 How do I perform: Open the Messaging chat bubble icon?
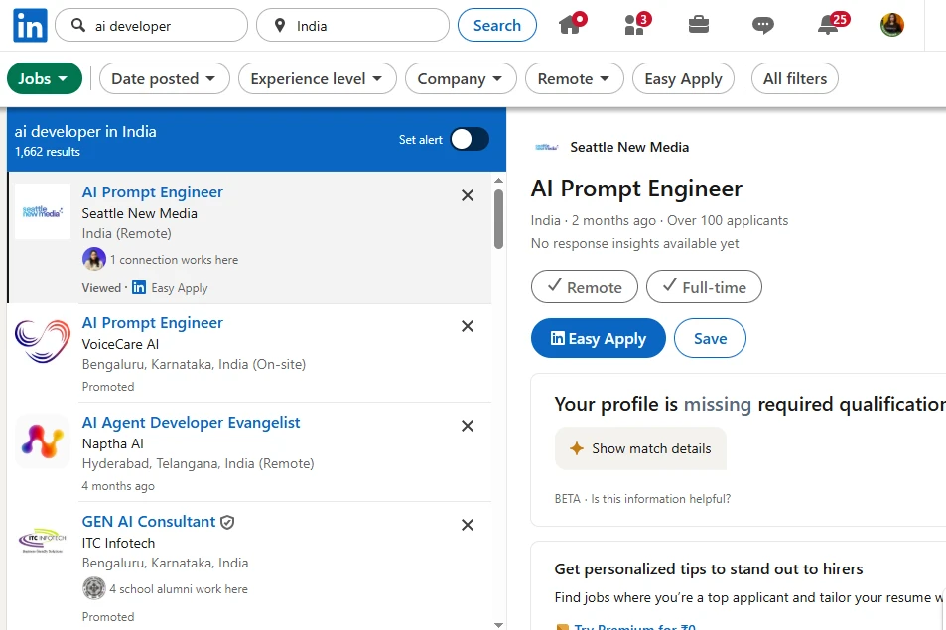(x=763, y=25)
